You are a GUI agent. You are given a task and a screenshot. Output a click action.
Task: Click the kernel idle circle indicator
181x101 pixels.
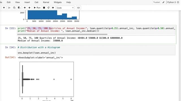178,2
